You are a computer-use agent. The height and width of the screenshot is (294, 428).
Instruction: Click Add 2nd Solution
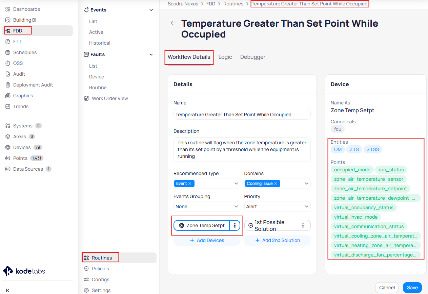[277, 240]
